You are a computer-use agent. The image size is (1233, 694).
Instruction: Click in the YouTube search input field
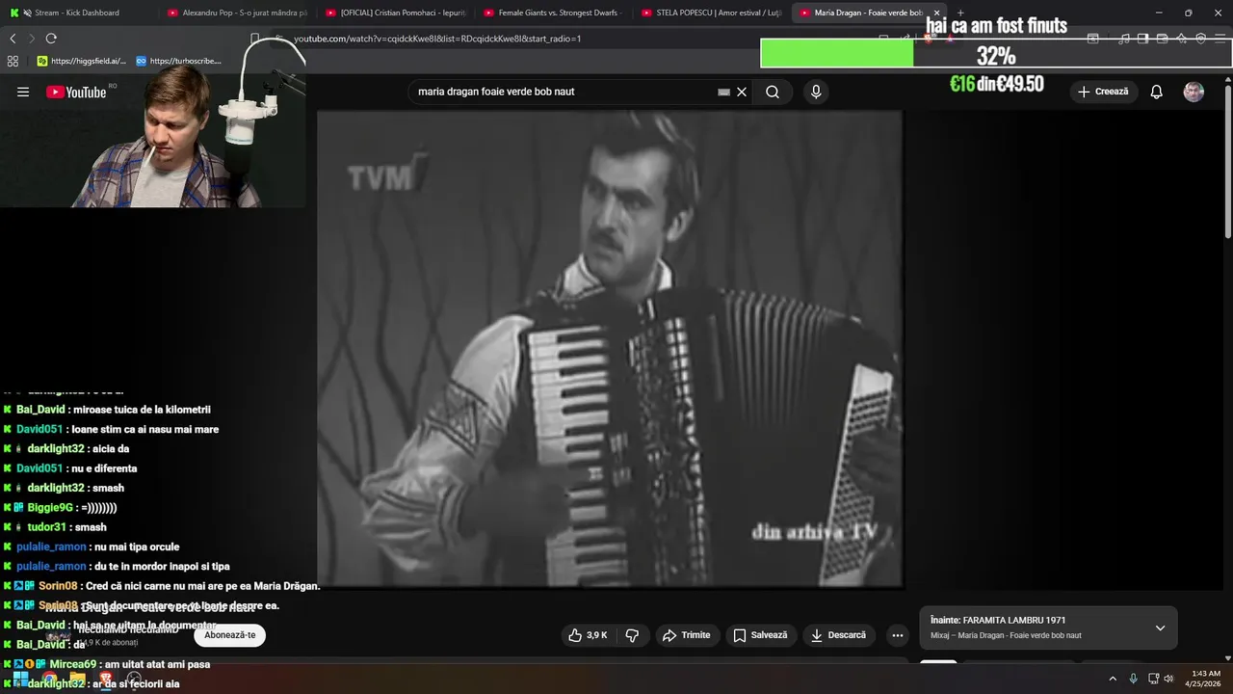point(564,92)
